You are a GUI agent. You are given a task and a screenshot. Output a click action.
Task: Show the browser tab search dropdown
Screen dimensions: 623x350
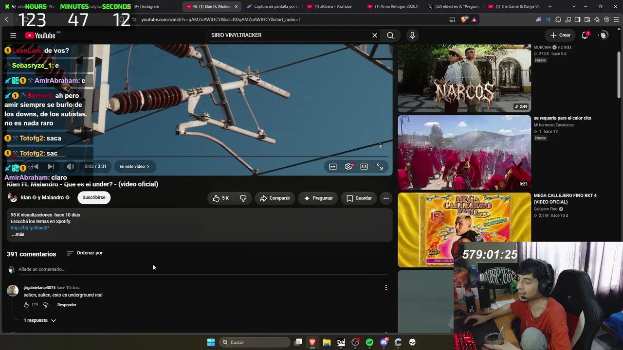[x=574, y=6]
